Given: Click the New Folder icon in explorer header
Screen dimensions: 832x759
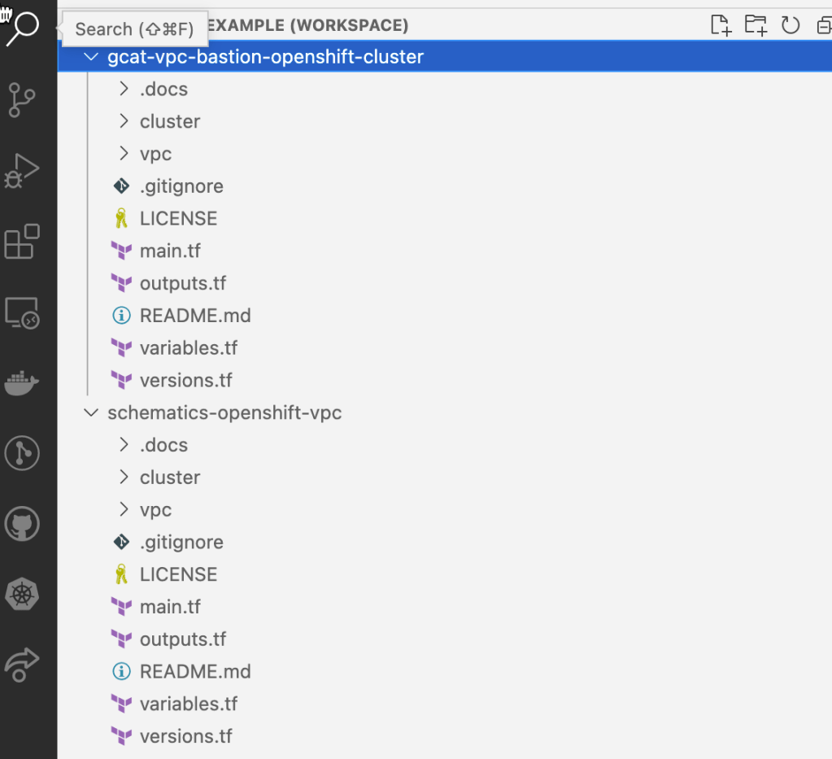Looking at the screenshot, I should (x=756, y=25).
